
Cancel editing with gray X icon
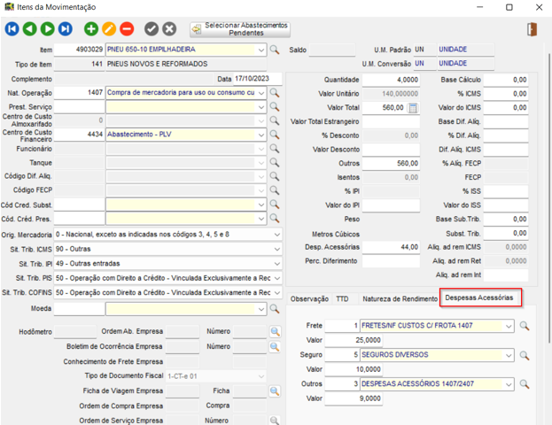pyautogui.click(x=169, y=29)
